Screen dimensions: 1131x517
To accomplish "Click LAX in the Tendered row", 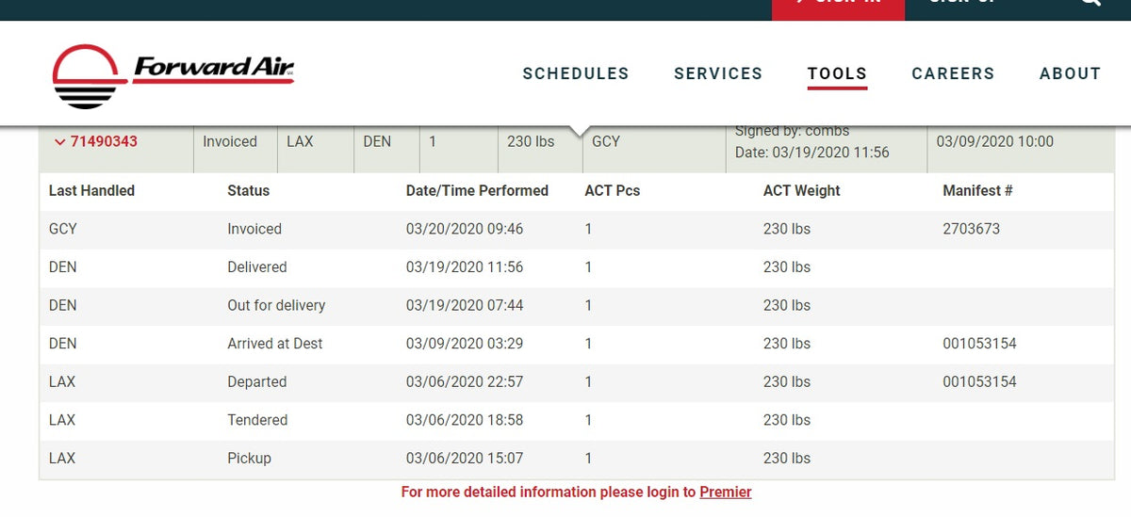I will [62, 420].
